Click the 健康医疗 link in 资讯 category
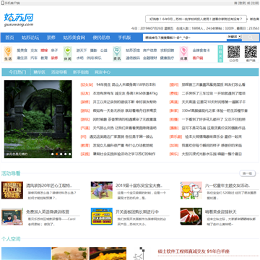Image resolution: width=260 pixels, height=260 pixels. tap(167, 58)
